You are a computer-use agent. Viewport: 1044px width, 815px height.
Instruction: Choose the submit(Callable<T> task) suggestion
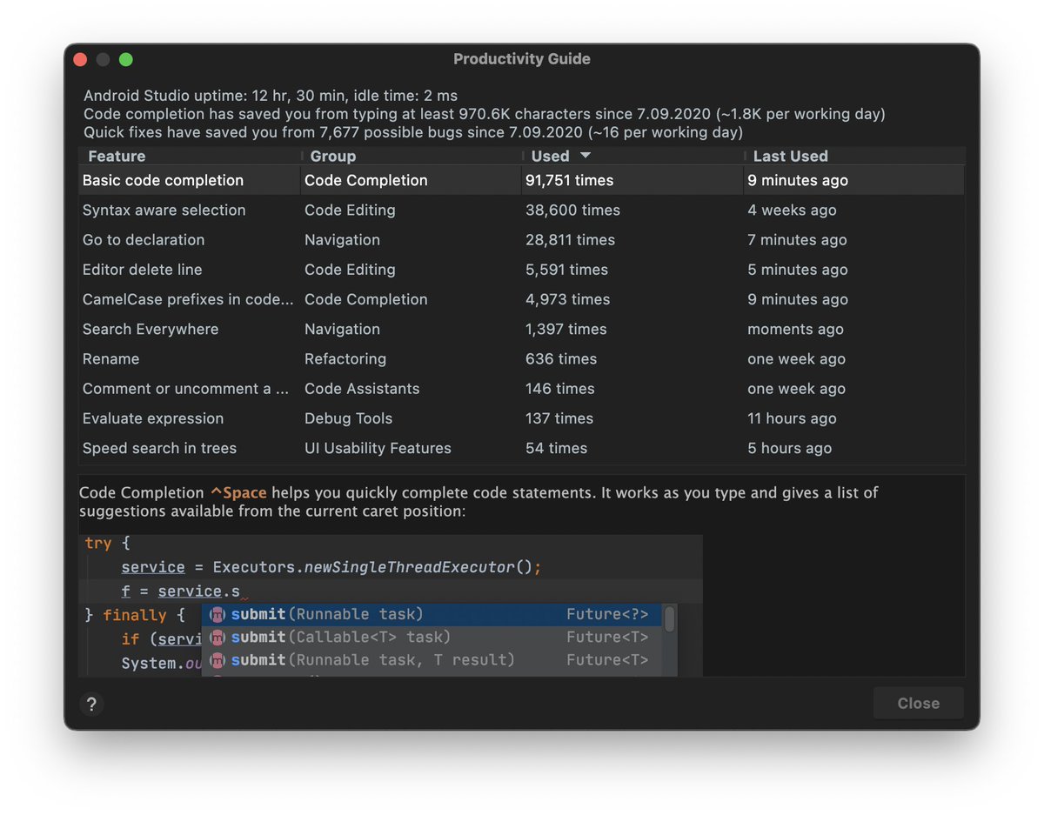click(432, 638)
